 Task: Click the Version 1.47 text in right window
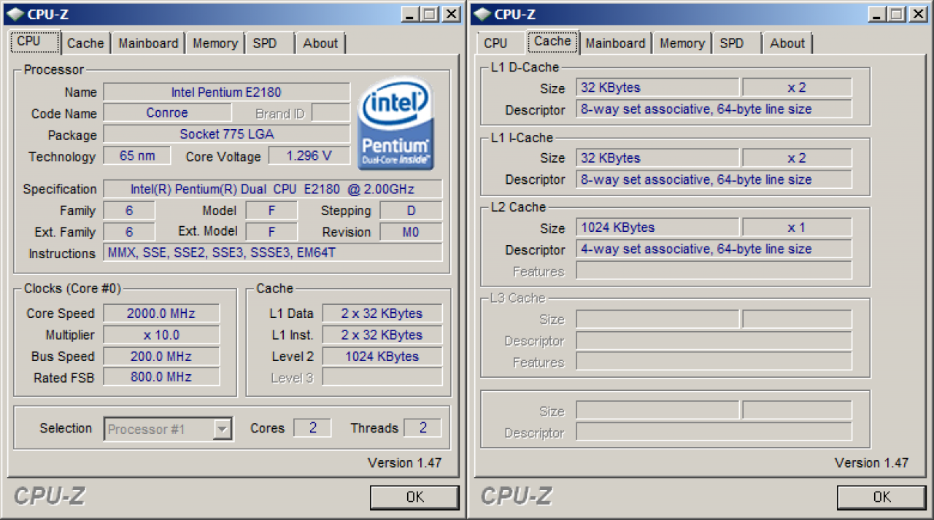(x=871, y=462)
